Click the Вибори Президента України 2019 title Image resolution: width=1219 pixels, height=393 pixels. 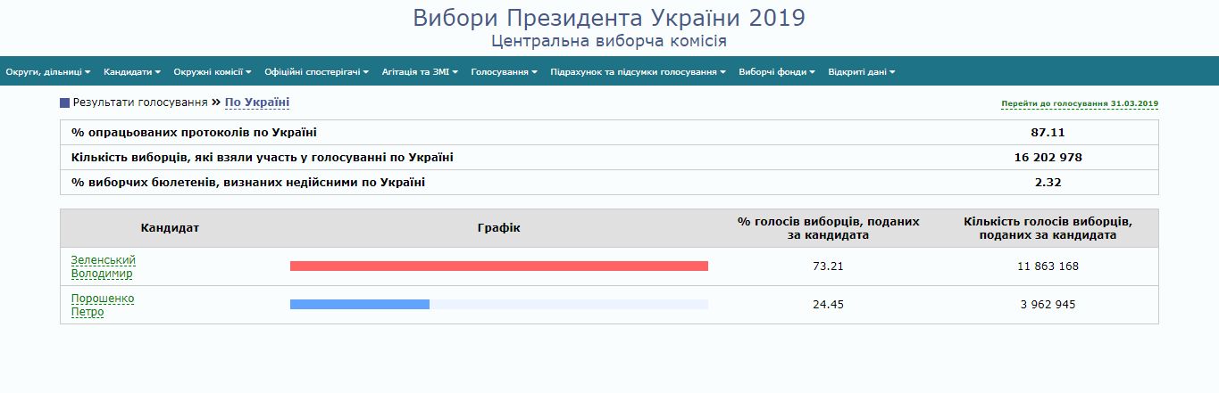coord(608,18)
